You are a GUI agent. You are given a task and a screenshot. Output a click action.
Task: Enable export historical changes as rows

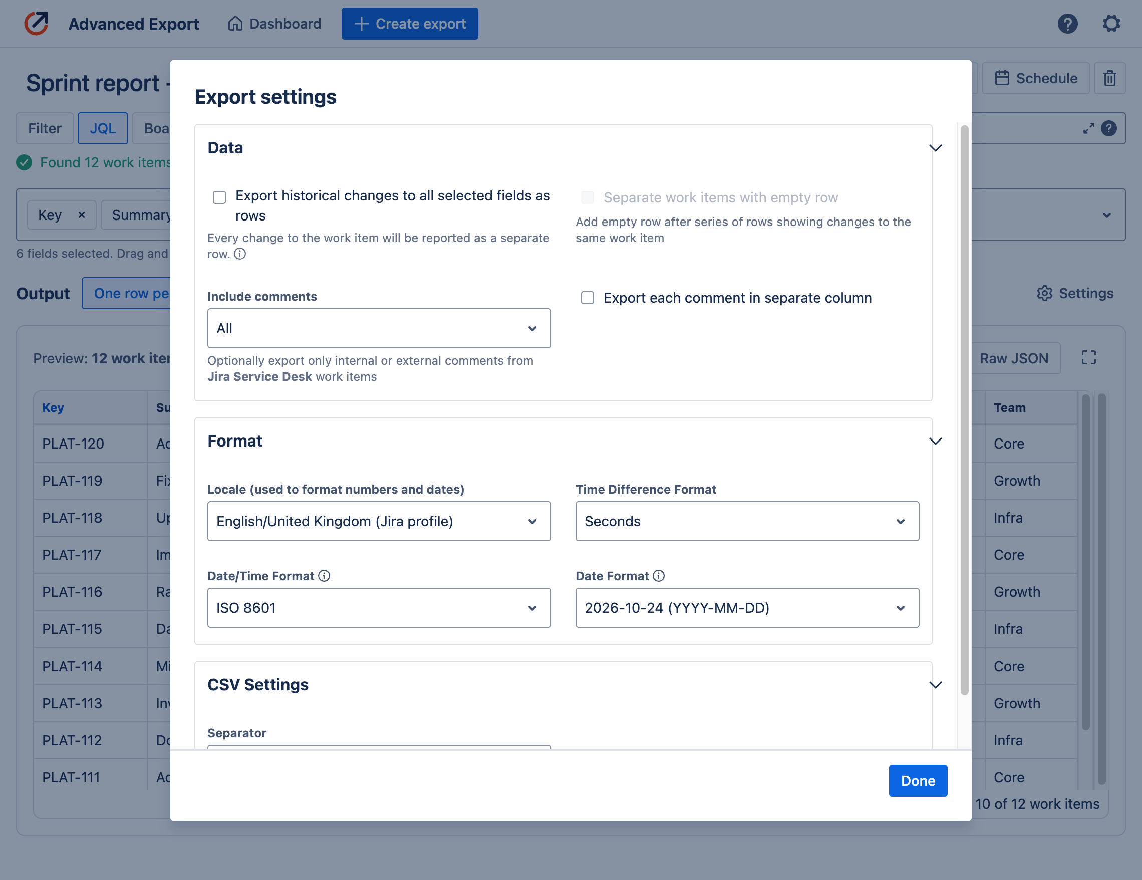219,198
